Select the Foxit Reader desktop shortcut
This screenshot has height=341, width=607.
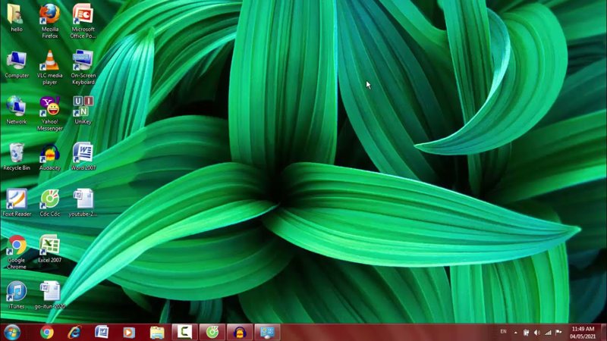tap(16, 202)
